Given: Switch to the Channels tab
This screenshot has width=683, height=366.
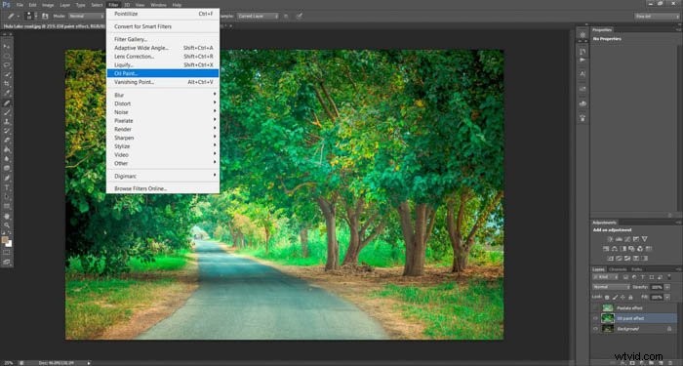Looking at the screenshot, I should (618, 269).
